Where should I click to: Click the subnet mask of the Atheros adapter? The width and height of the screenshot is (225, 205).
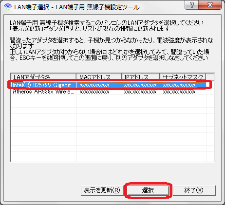179,92
